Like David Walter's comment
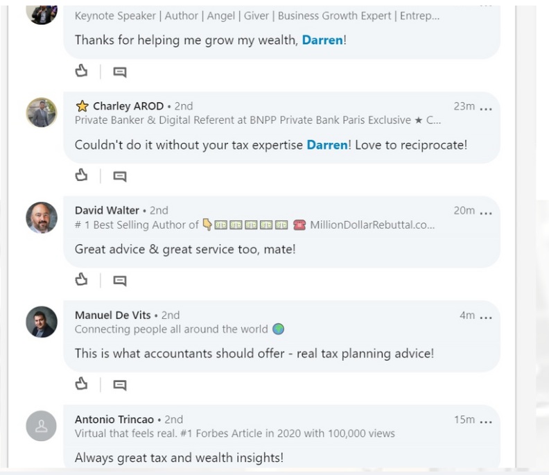 82,279
